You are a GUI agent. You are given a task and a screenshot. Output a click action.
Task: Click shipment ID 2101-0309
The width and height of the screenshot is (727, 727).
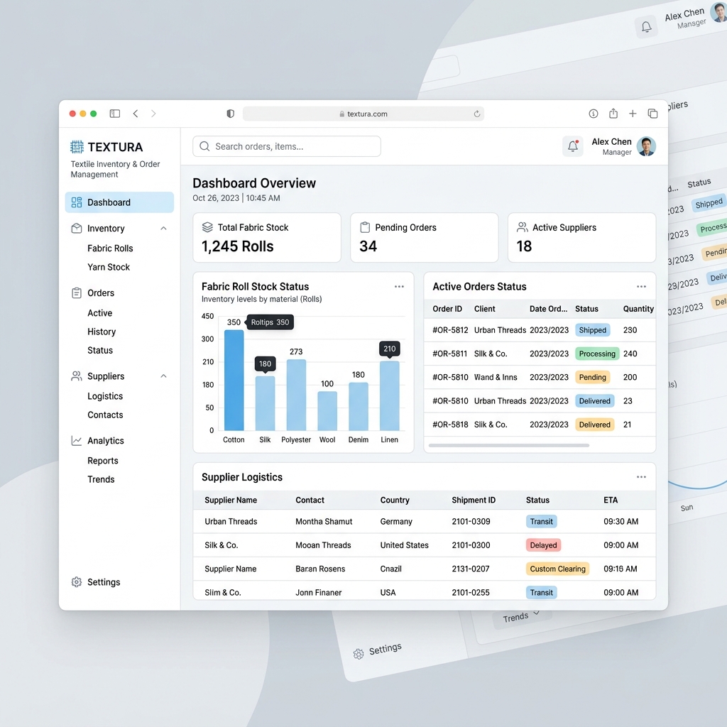[x=471, y=522]
